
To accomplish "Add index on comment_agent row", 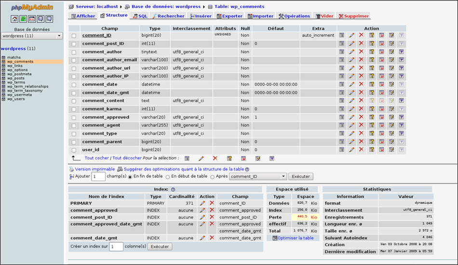I will tap(391, 125).
